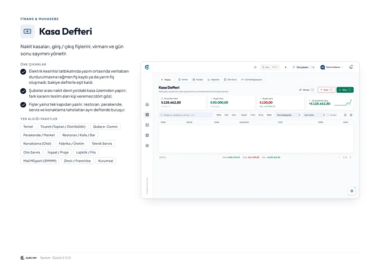Click the 30 Günlük Net Akış card
The image size is (380, 269).
[330, 103]
